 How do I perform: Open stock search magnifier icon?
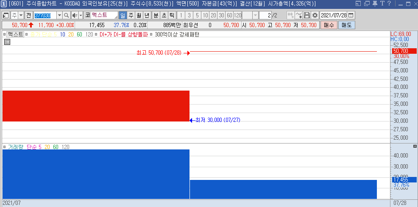[x=67, y=15]
